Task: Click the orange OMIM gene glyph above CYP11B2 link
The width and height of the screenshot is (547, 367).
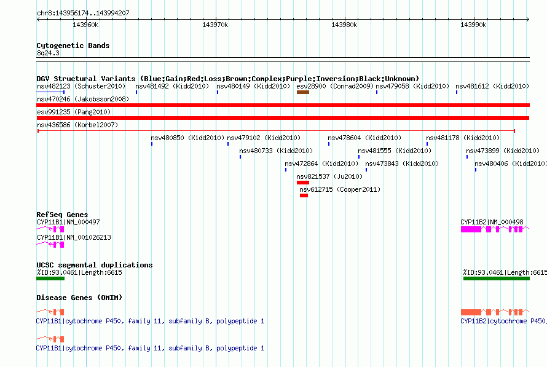Action: click(x=495, y=312)
